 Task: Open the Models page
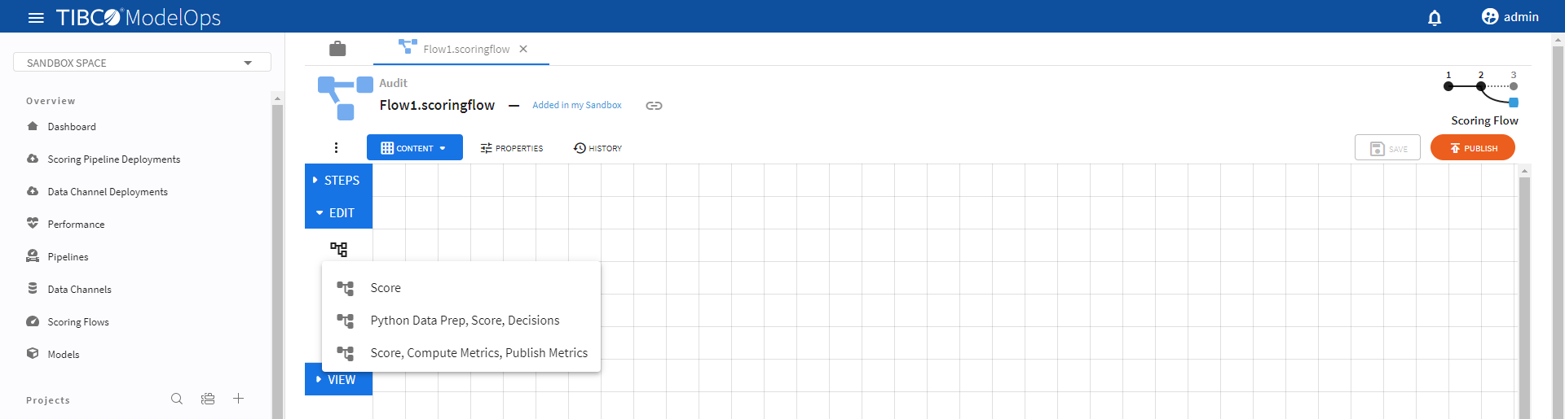pos(64,355)
